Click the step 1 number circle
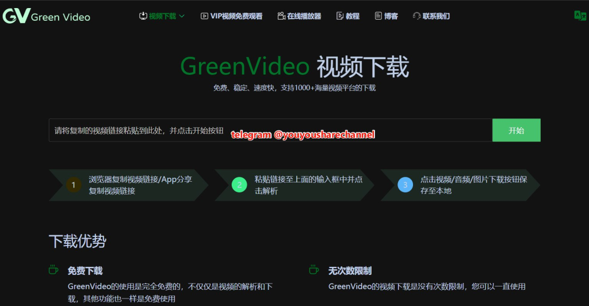589x306 pixels. tap(74, 185)
